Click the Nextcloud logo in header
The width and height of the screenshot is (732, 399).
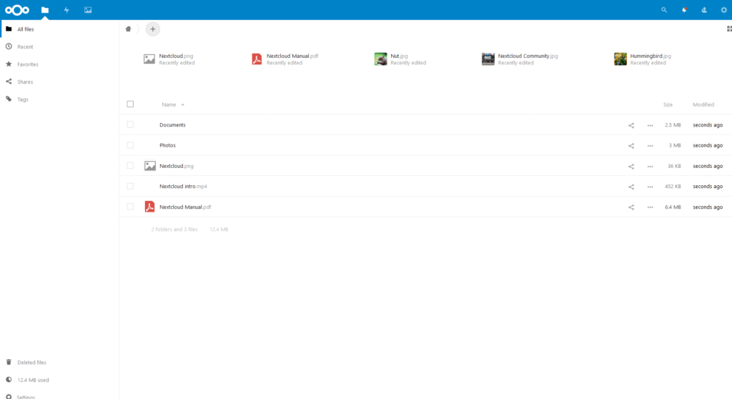[x=17, y=10]
